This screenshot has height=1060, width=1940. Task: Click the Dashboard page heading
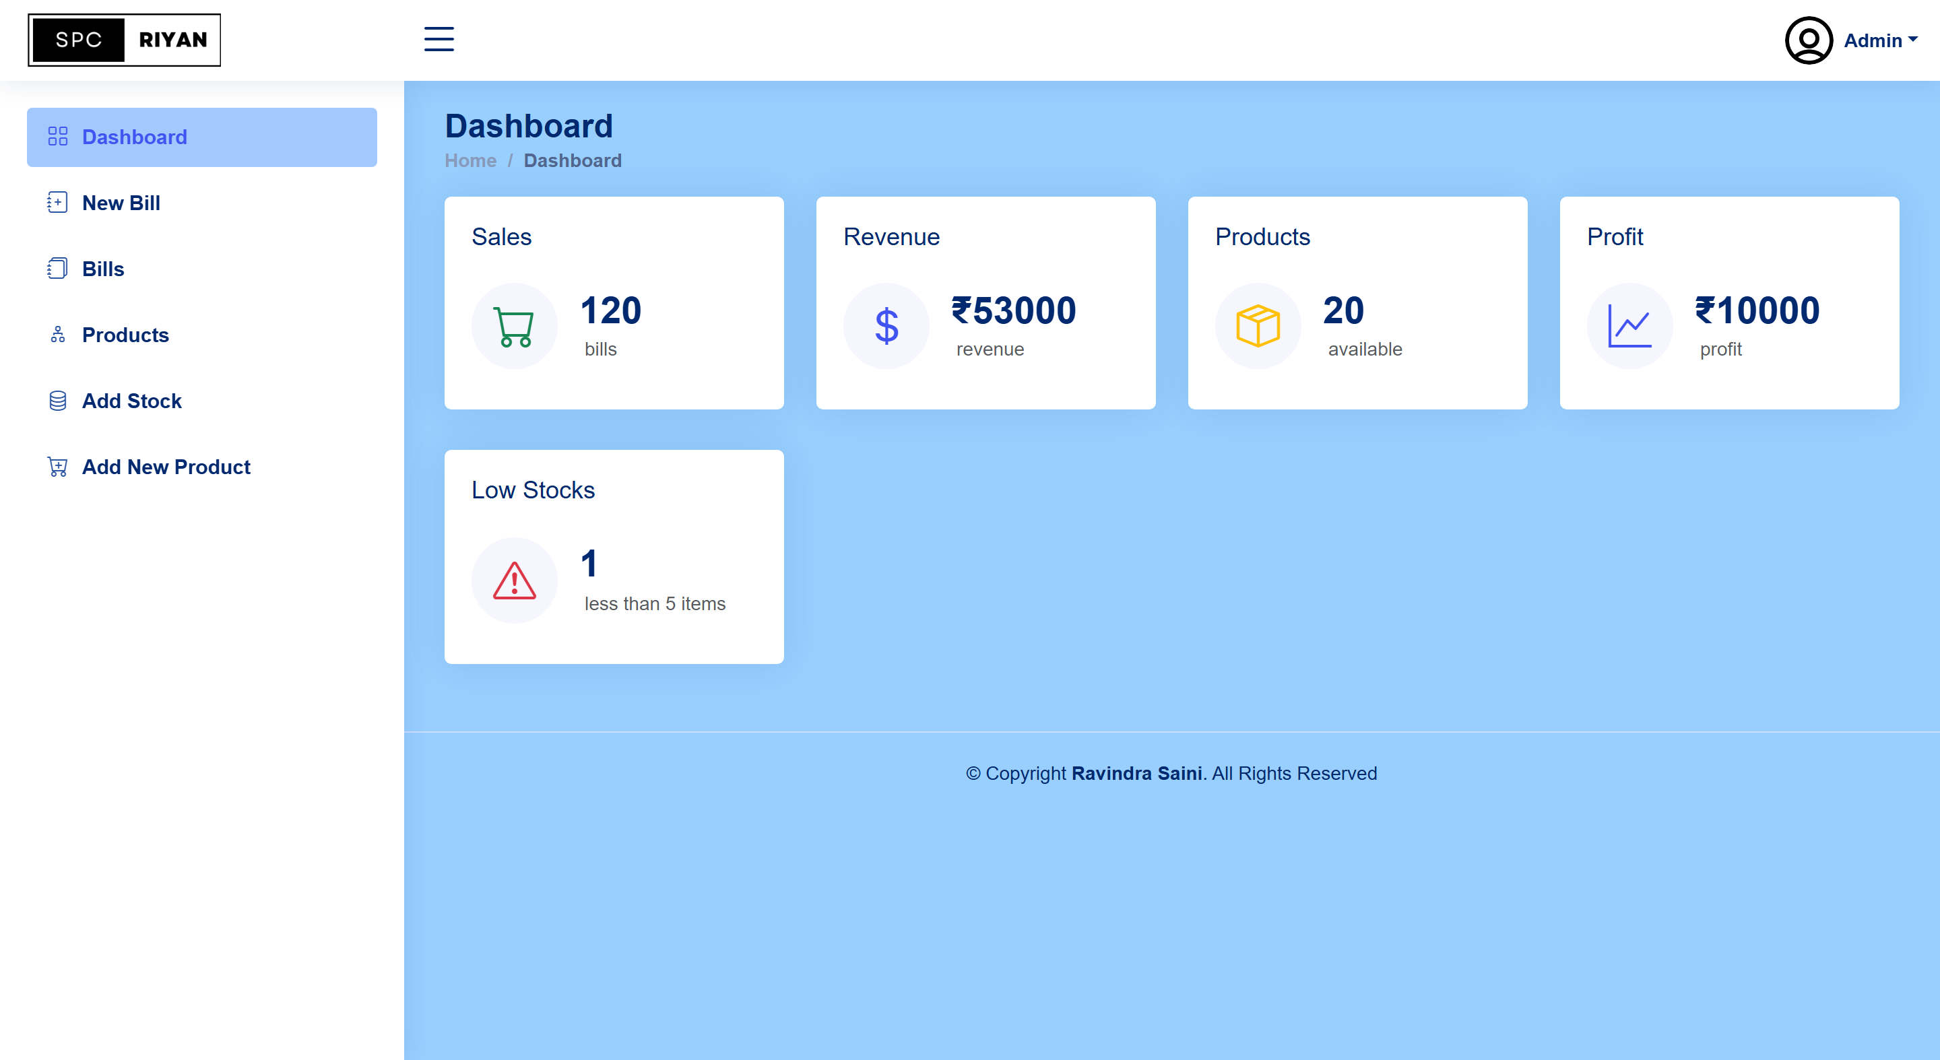click(529, 126)
